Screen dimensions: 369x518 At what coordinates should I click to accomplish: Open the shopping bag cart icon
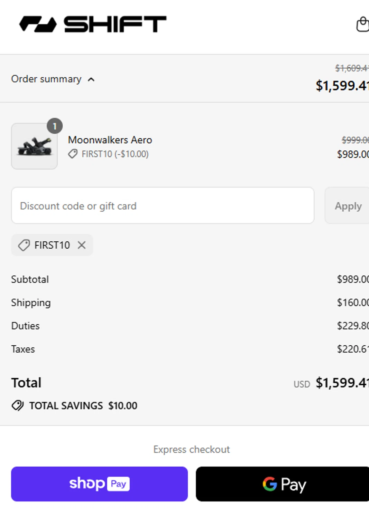pyautogui.click(x=363, y=24)
